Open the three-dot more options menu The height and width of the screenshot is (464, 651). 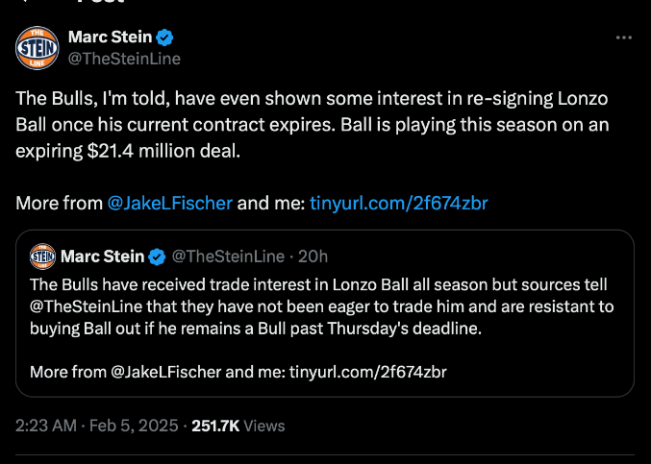point(623,37)
